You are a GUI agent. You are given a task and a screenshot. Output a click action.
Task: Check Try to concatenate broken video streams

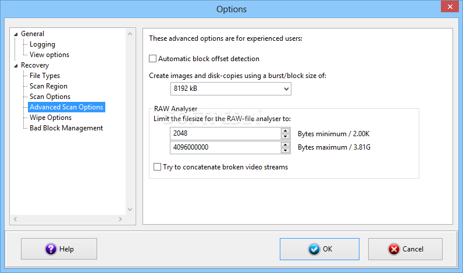(x=158, y=167)
